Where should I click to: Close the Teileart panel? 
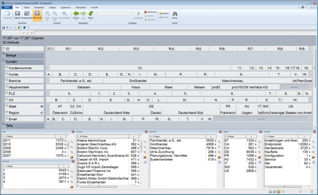pyautogui.click(x=314, y=132)
